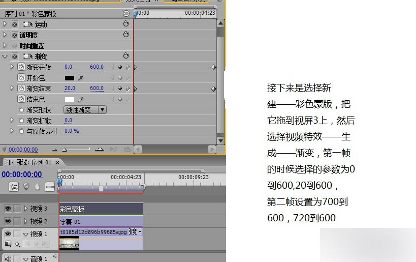This screenshot has width=416, height=262.
Task: Expand the 渐变扩散 parameter
Action: [x=12, y=120]
